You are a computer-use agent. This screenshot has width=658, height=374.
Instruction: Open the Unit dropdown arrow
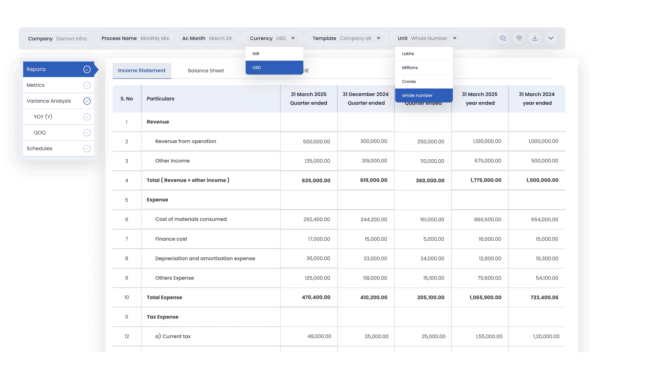coord(455,38)
